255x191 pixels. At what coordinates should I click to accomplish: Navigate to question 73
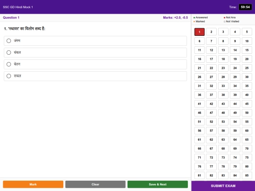coord(223,157)
